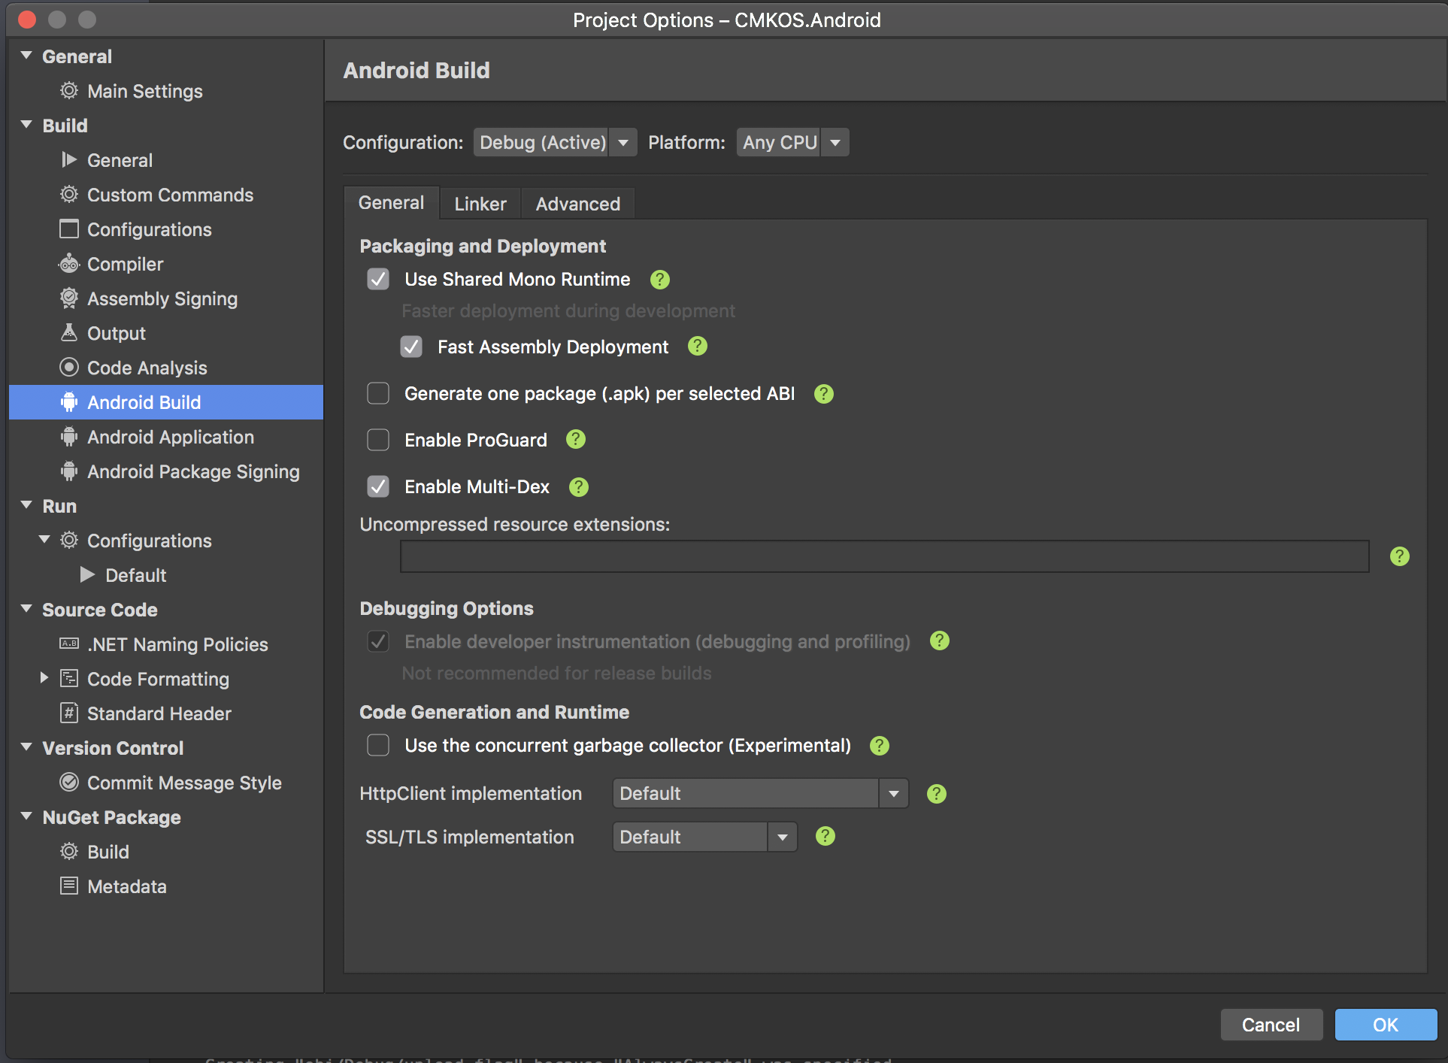Click the Commit Message Style checkmark icon
Viewport: 1448px width, 1063px height.
(x=69, y=783)
